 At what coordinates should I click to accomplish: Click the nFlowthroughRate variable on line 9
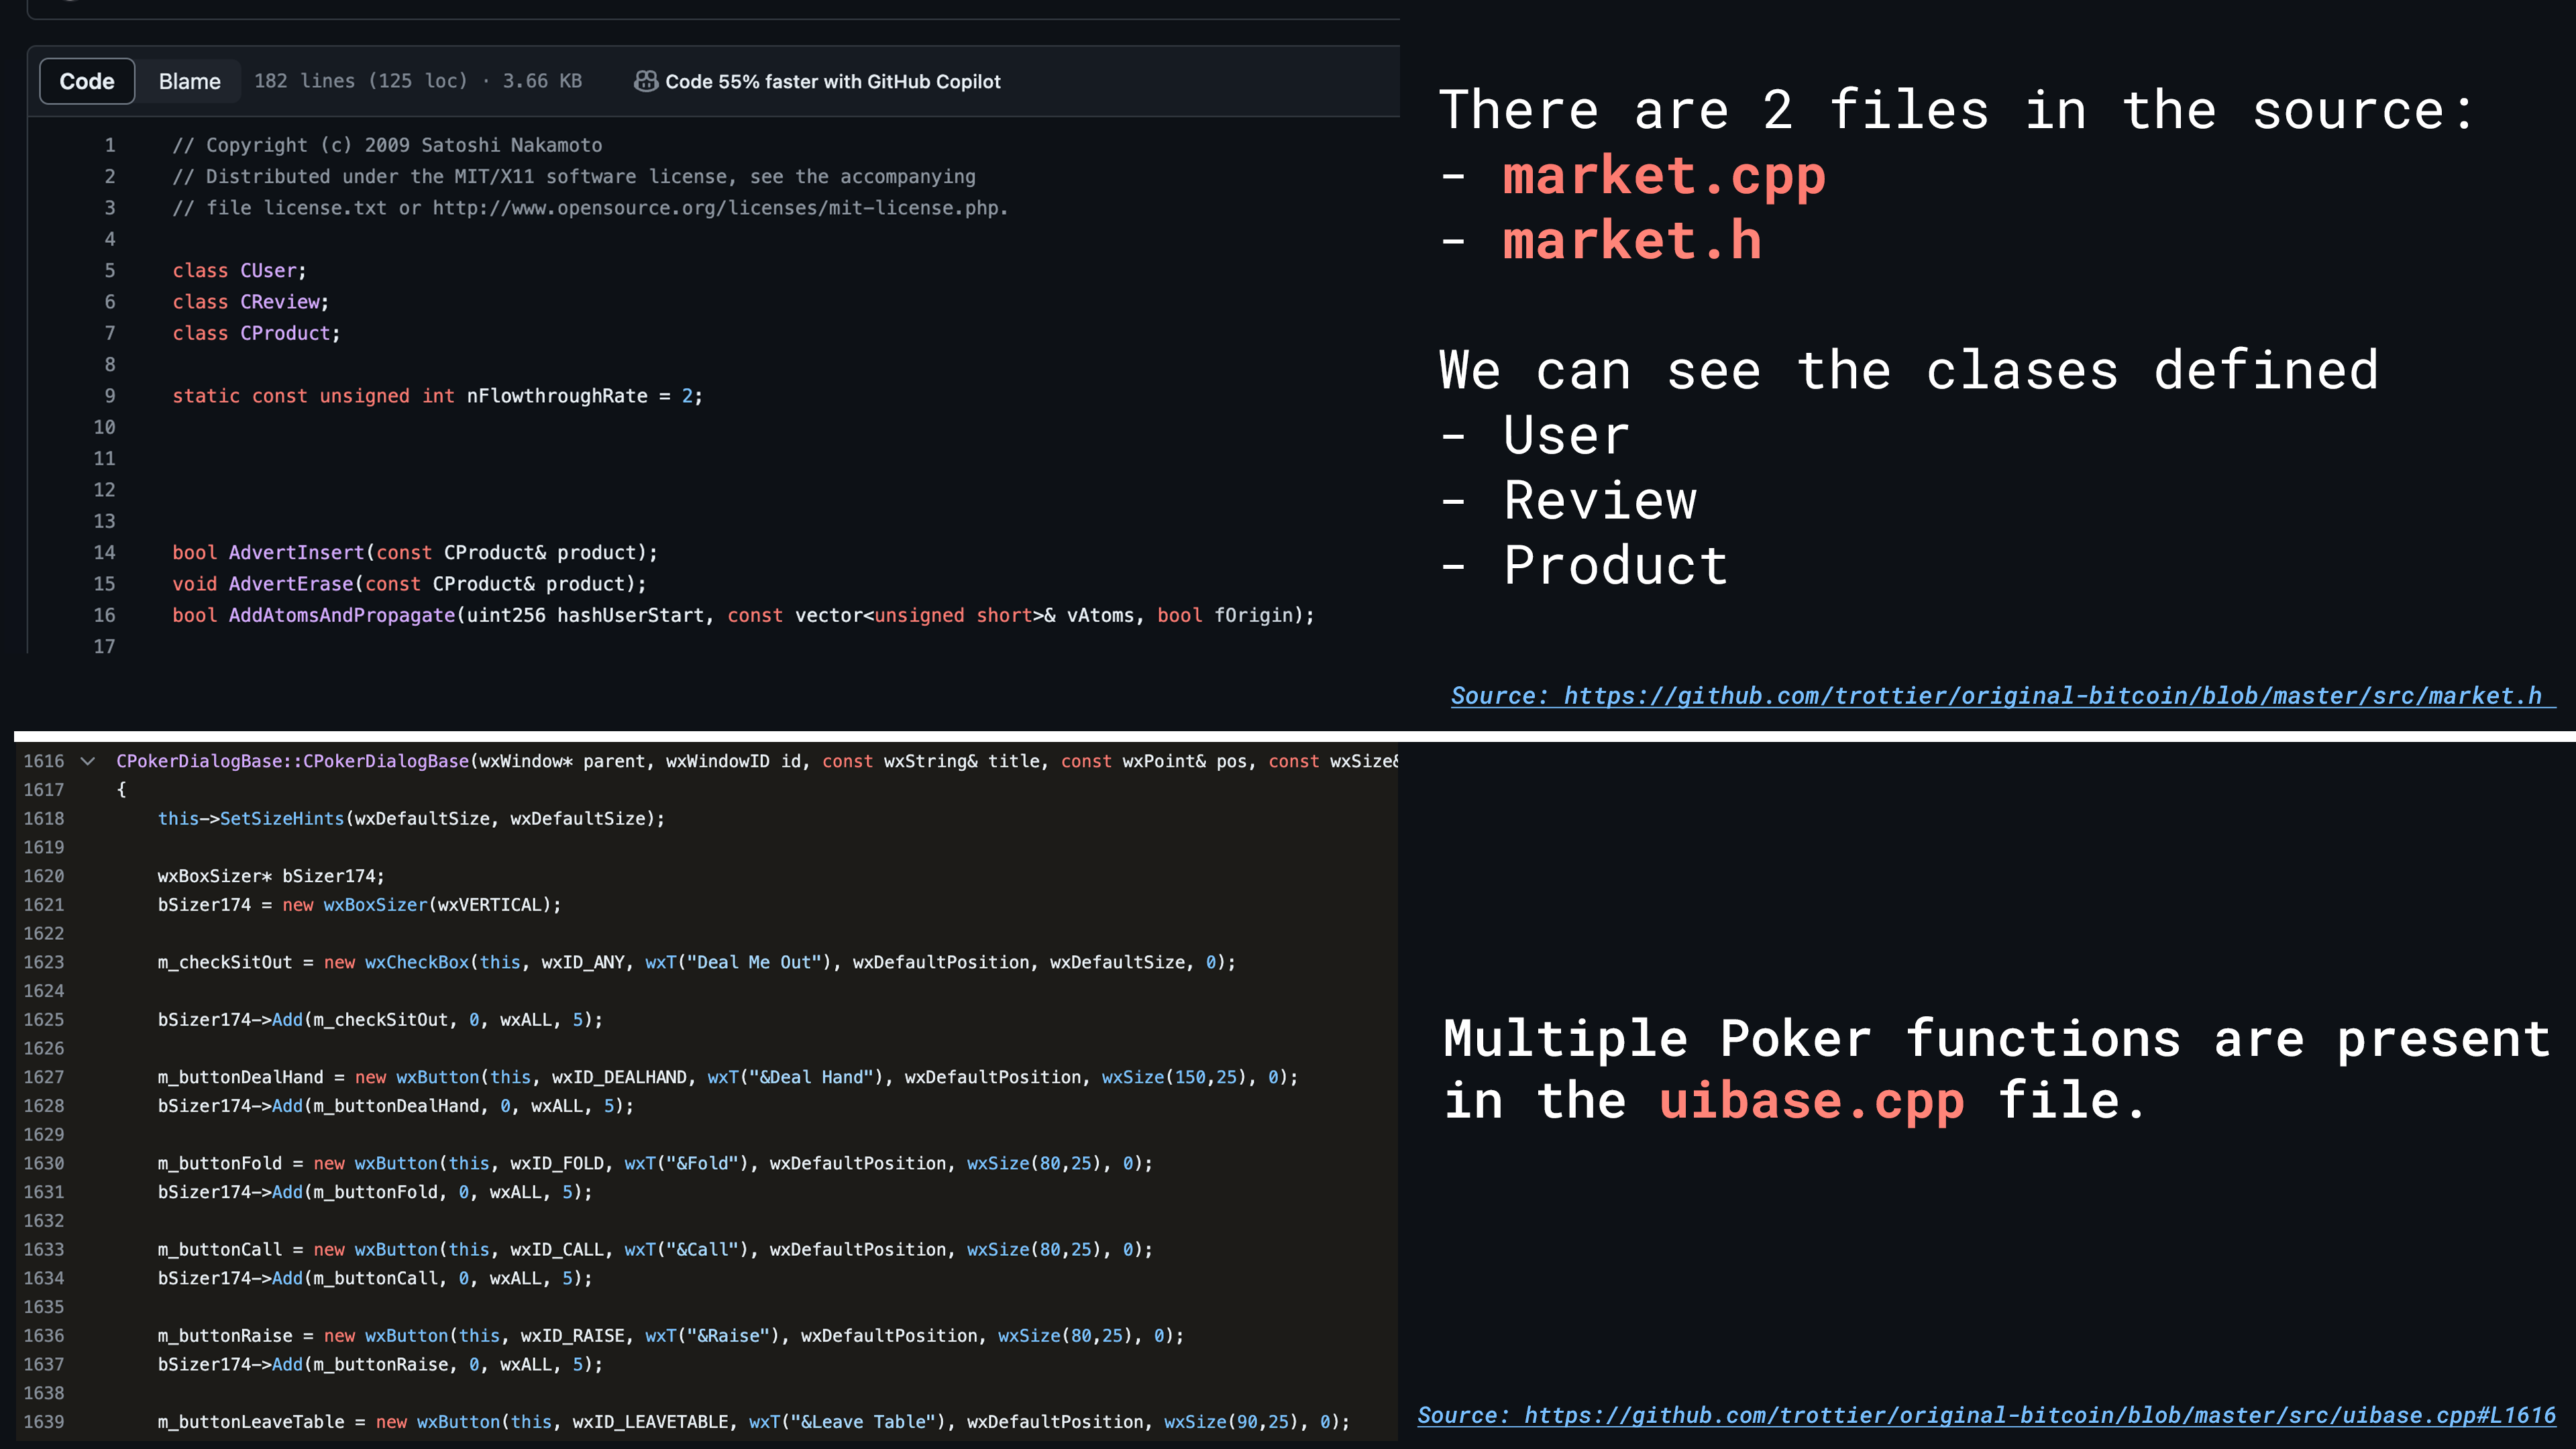coord(557,396)
